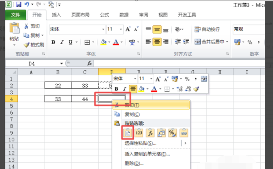Open the Name Box D4 dropdown arrow
The image size is (273, 169).
point(61,63)
